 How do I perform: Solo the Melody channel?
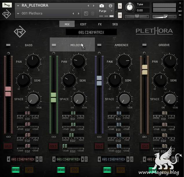tap(53, 146)
